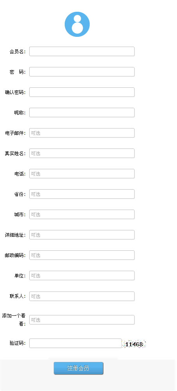
Task: Click the 真实姓名 optional field
Action: coord(82,153)
